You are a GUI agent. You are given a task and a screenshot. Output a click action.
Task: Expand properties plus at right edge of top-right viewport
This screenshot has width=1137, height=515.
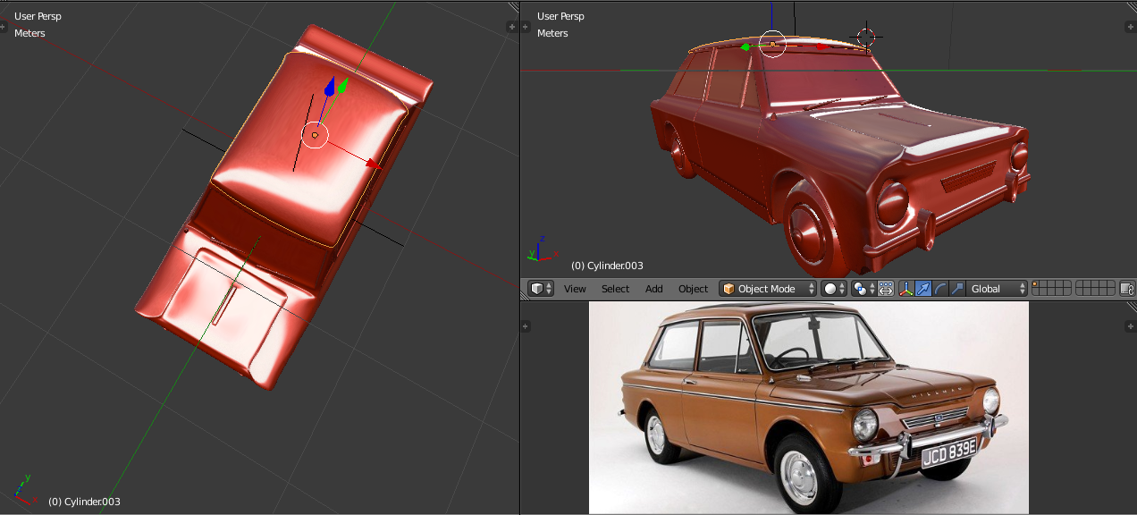[x=1131, y=27]
